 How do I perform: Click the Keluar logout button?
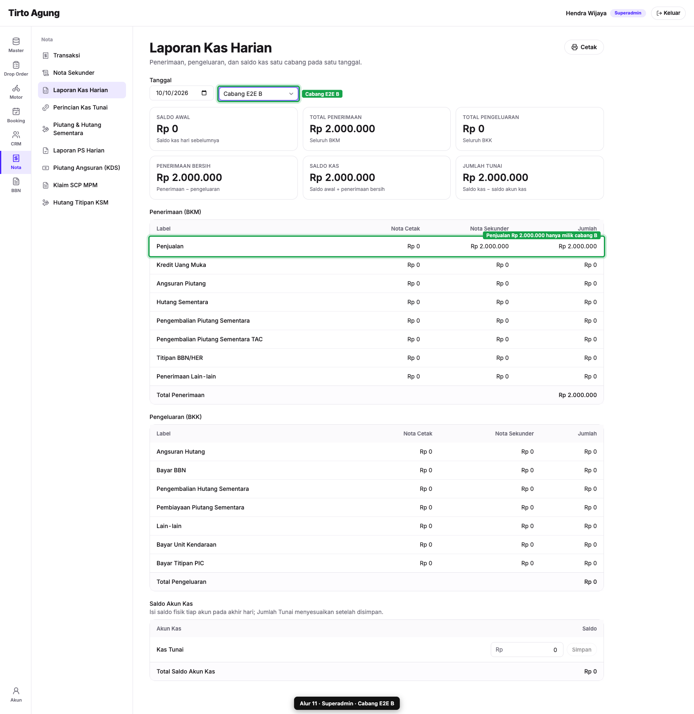pos(668,13)
